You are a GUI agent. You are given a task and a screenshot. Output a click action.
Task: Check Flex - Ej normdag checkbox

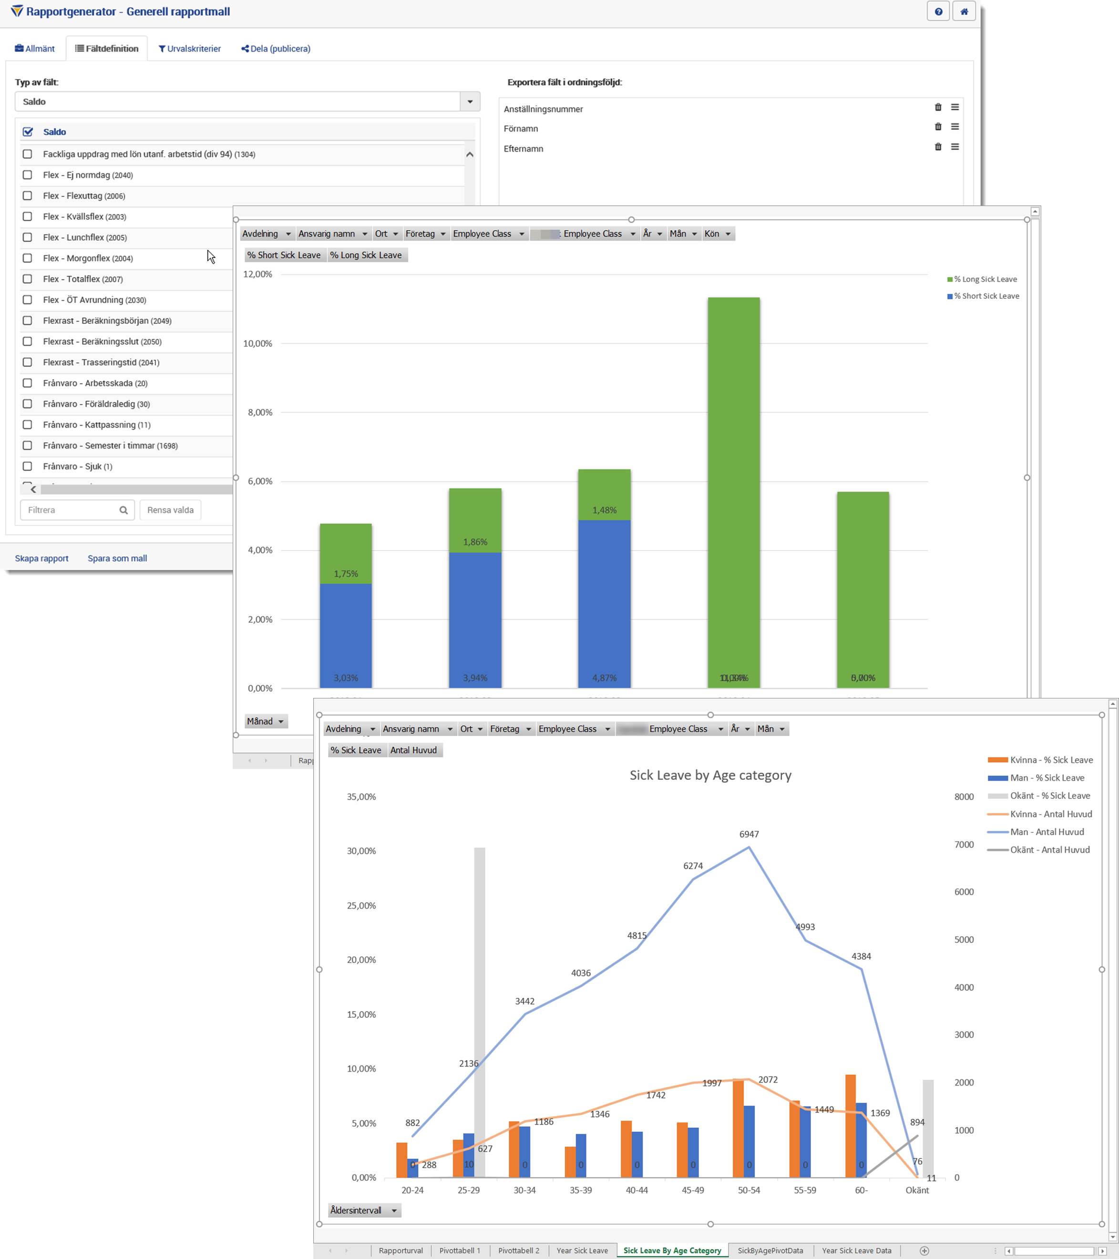27,175
